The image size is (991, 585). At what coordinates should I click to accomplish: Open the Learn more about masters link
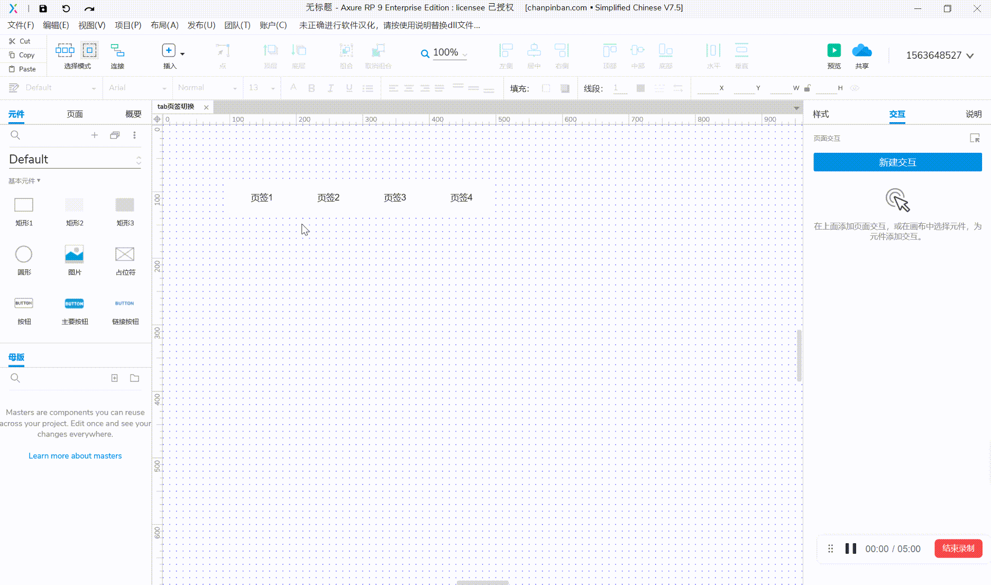click(x=75, y=456)
